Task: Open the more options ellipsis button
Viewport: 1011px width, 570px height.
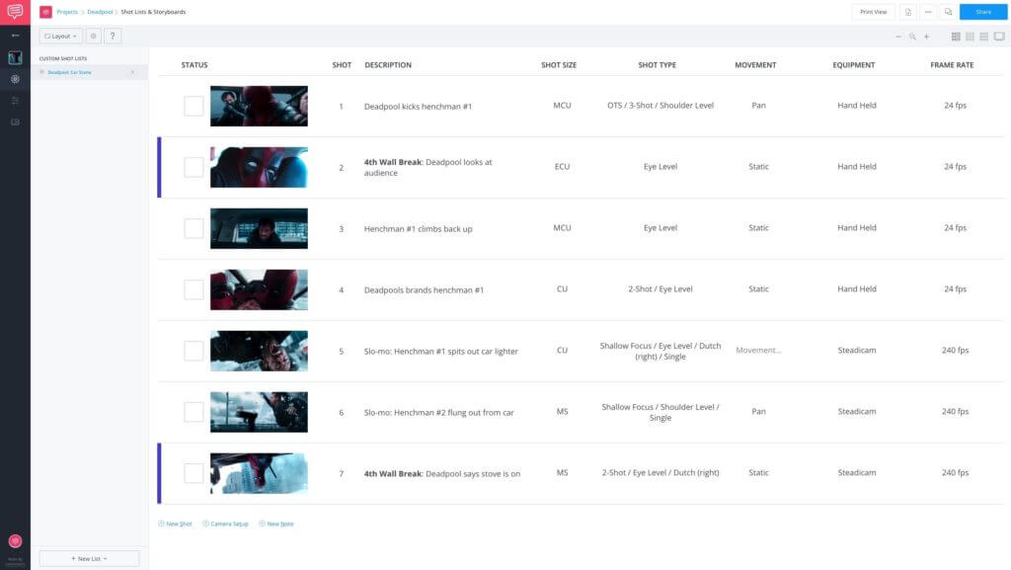Action: [x=928, y=12]
